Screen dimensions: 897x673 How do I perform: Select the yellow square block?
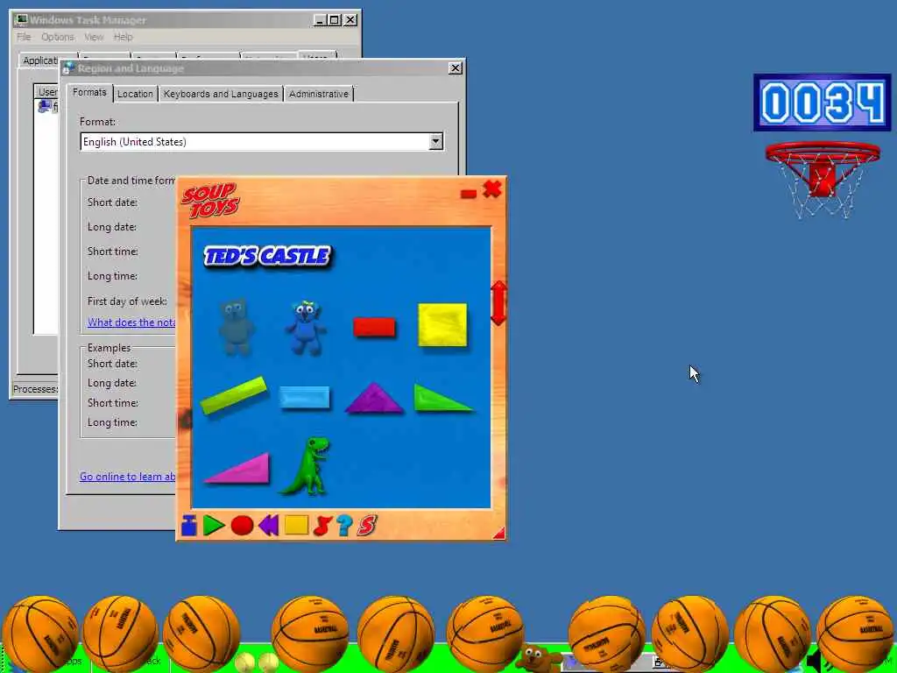point(442,325)
